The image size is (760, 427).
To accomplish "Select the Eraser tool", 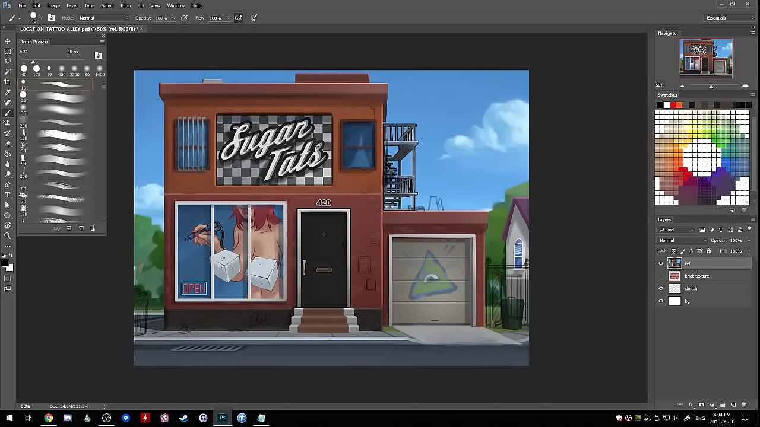I will 8,144.
